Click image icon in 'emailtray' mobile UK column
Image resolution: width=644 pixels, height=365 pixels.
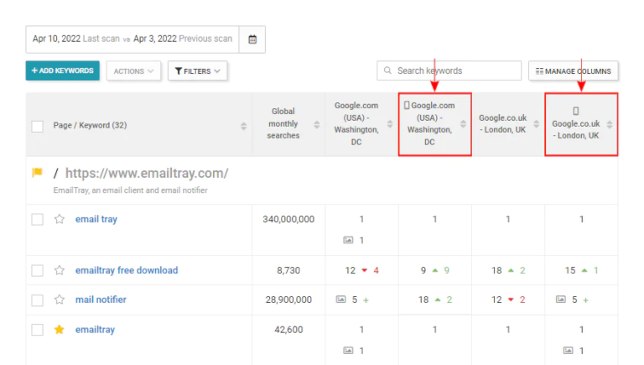(568, 351)
